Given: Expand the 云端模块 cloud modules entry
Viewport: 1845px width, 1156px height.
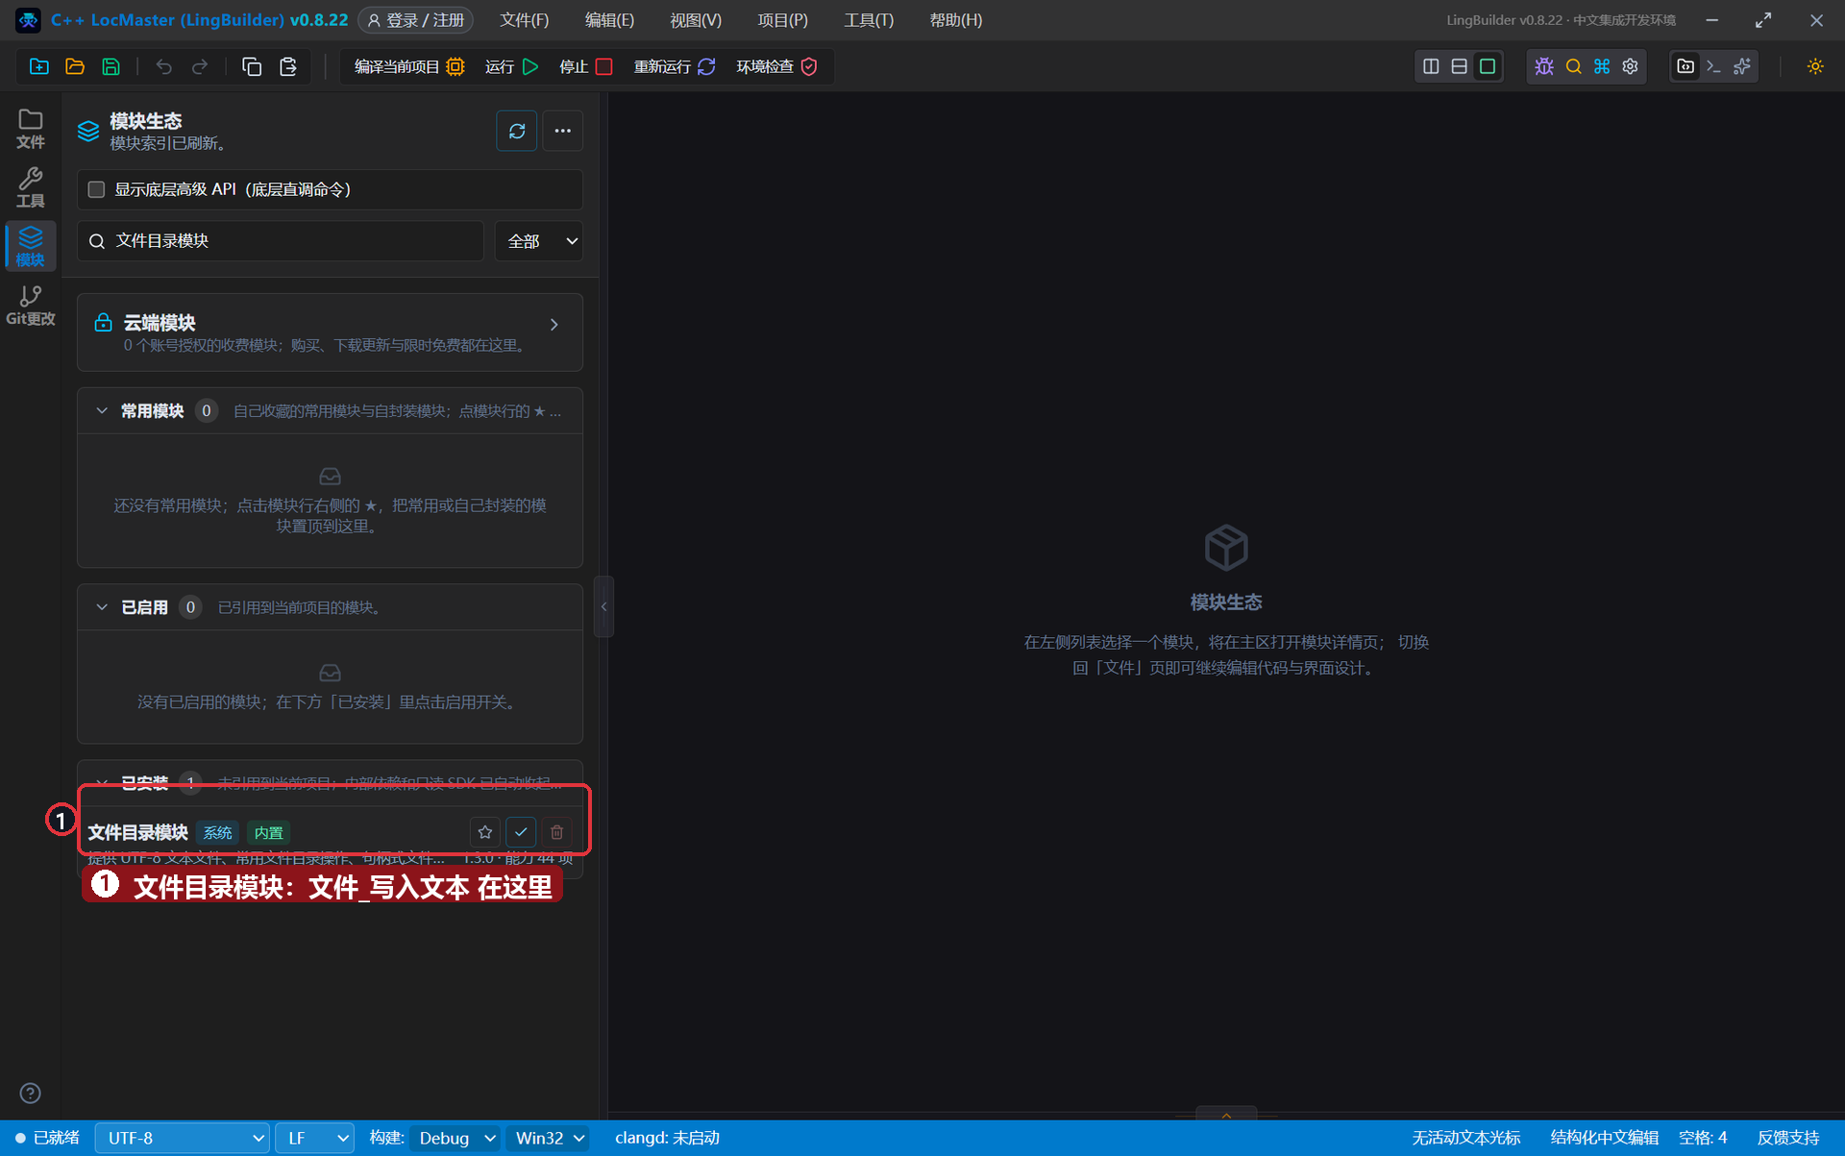Looking at the screenshot, I should tap(330, 332).
